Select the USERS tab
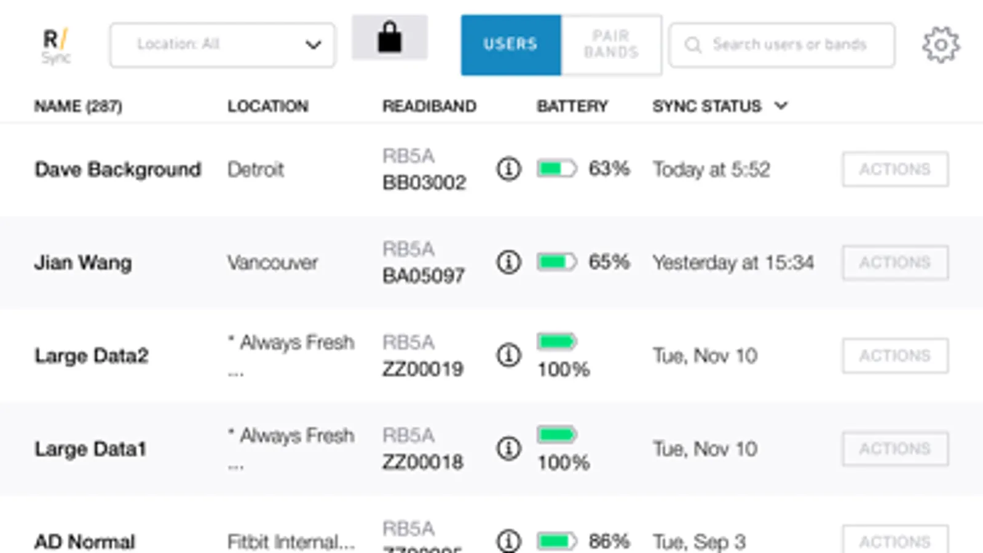The image size is (983, 553). pos(510,44)
